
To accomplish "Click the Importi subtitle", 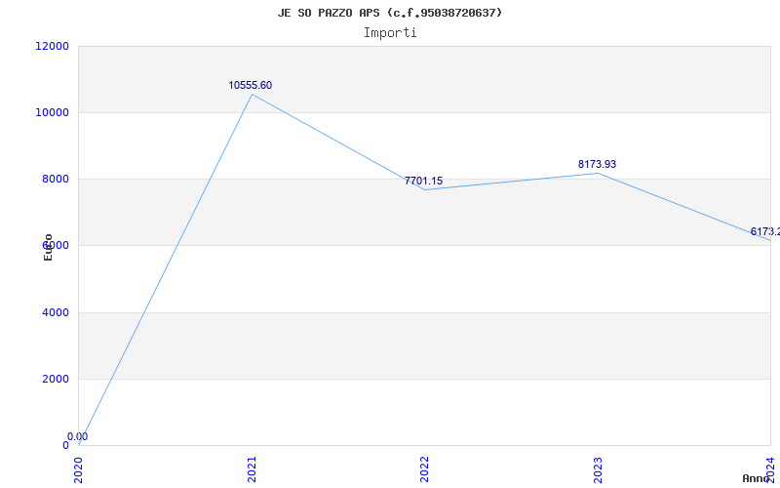I will click(x=390, y=32).
